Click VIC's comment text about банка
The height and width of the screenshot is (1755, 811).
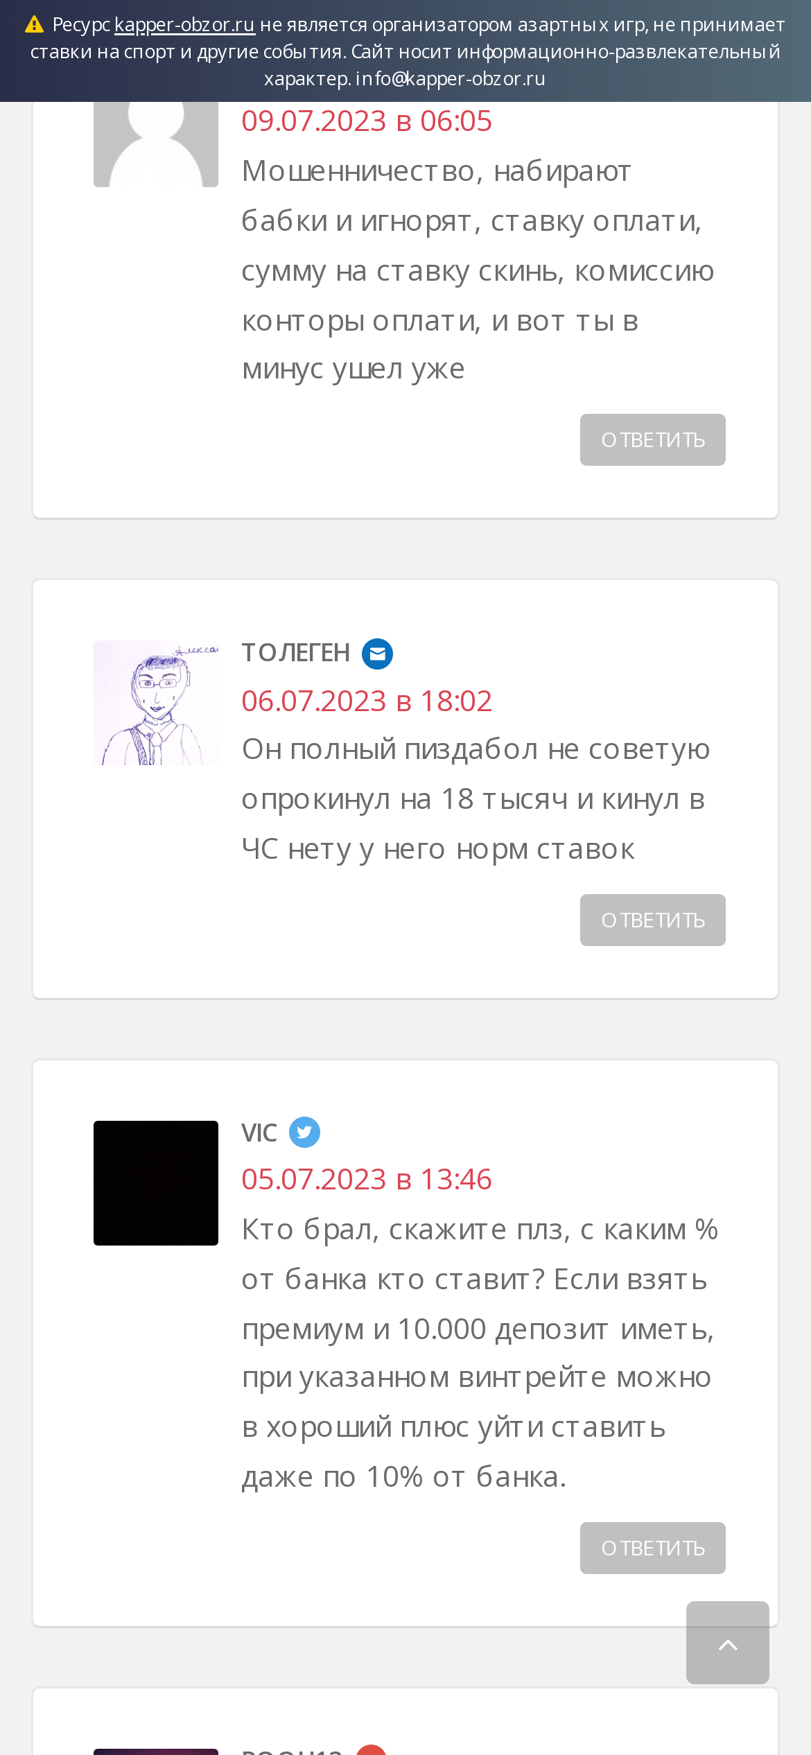[480, 1353]
